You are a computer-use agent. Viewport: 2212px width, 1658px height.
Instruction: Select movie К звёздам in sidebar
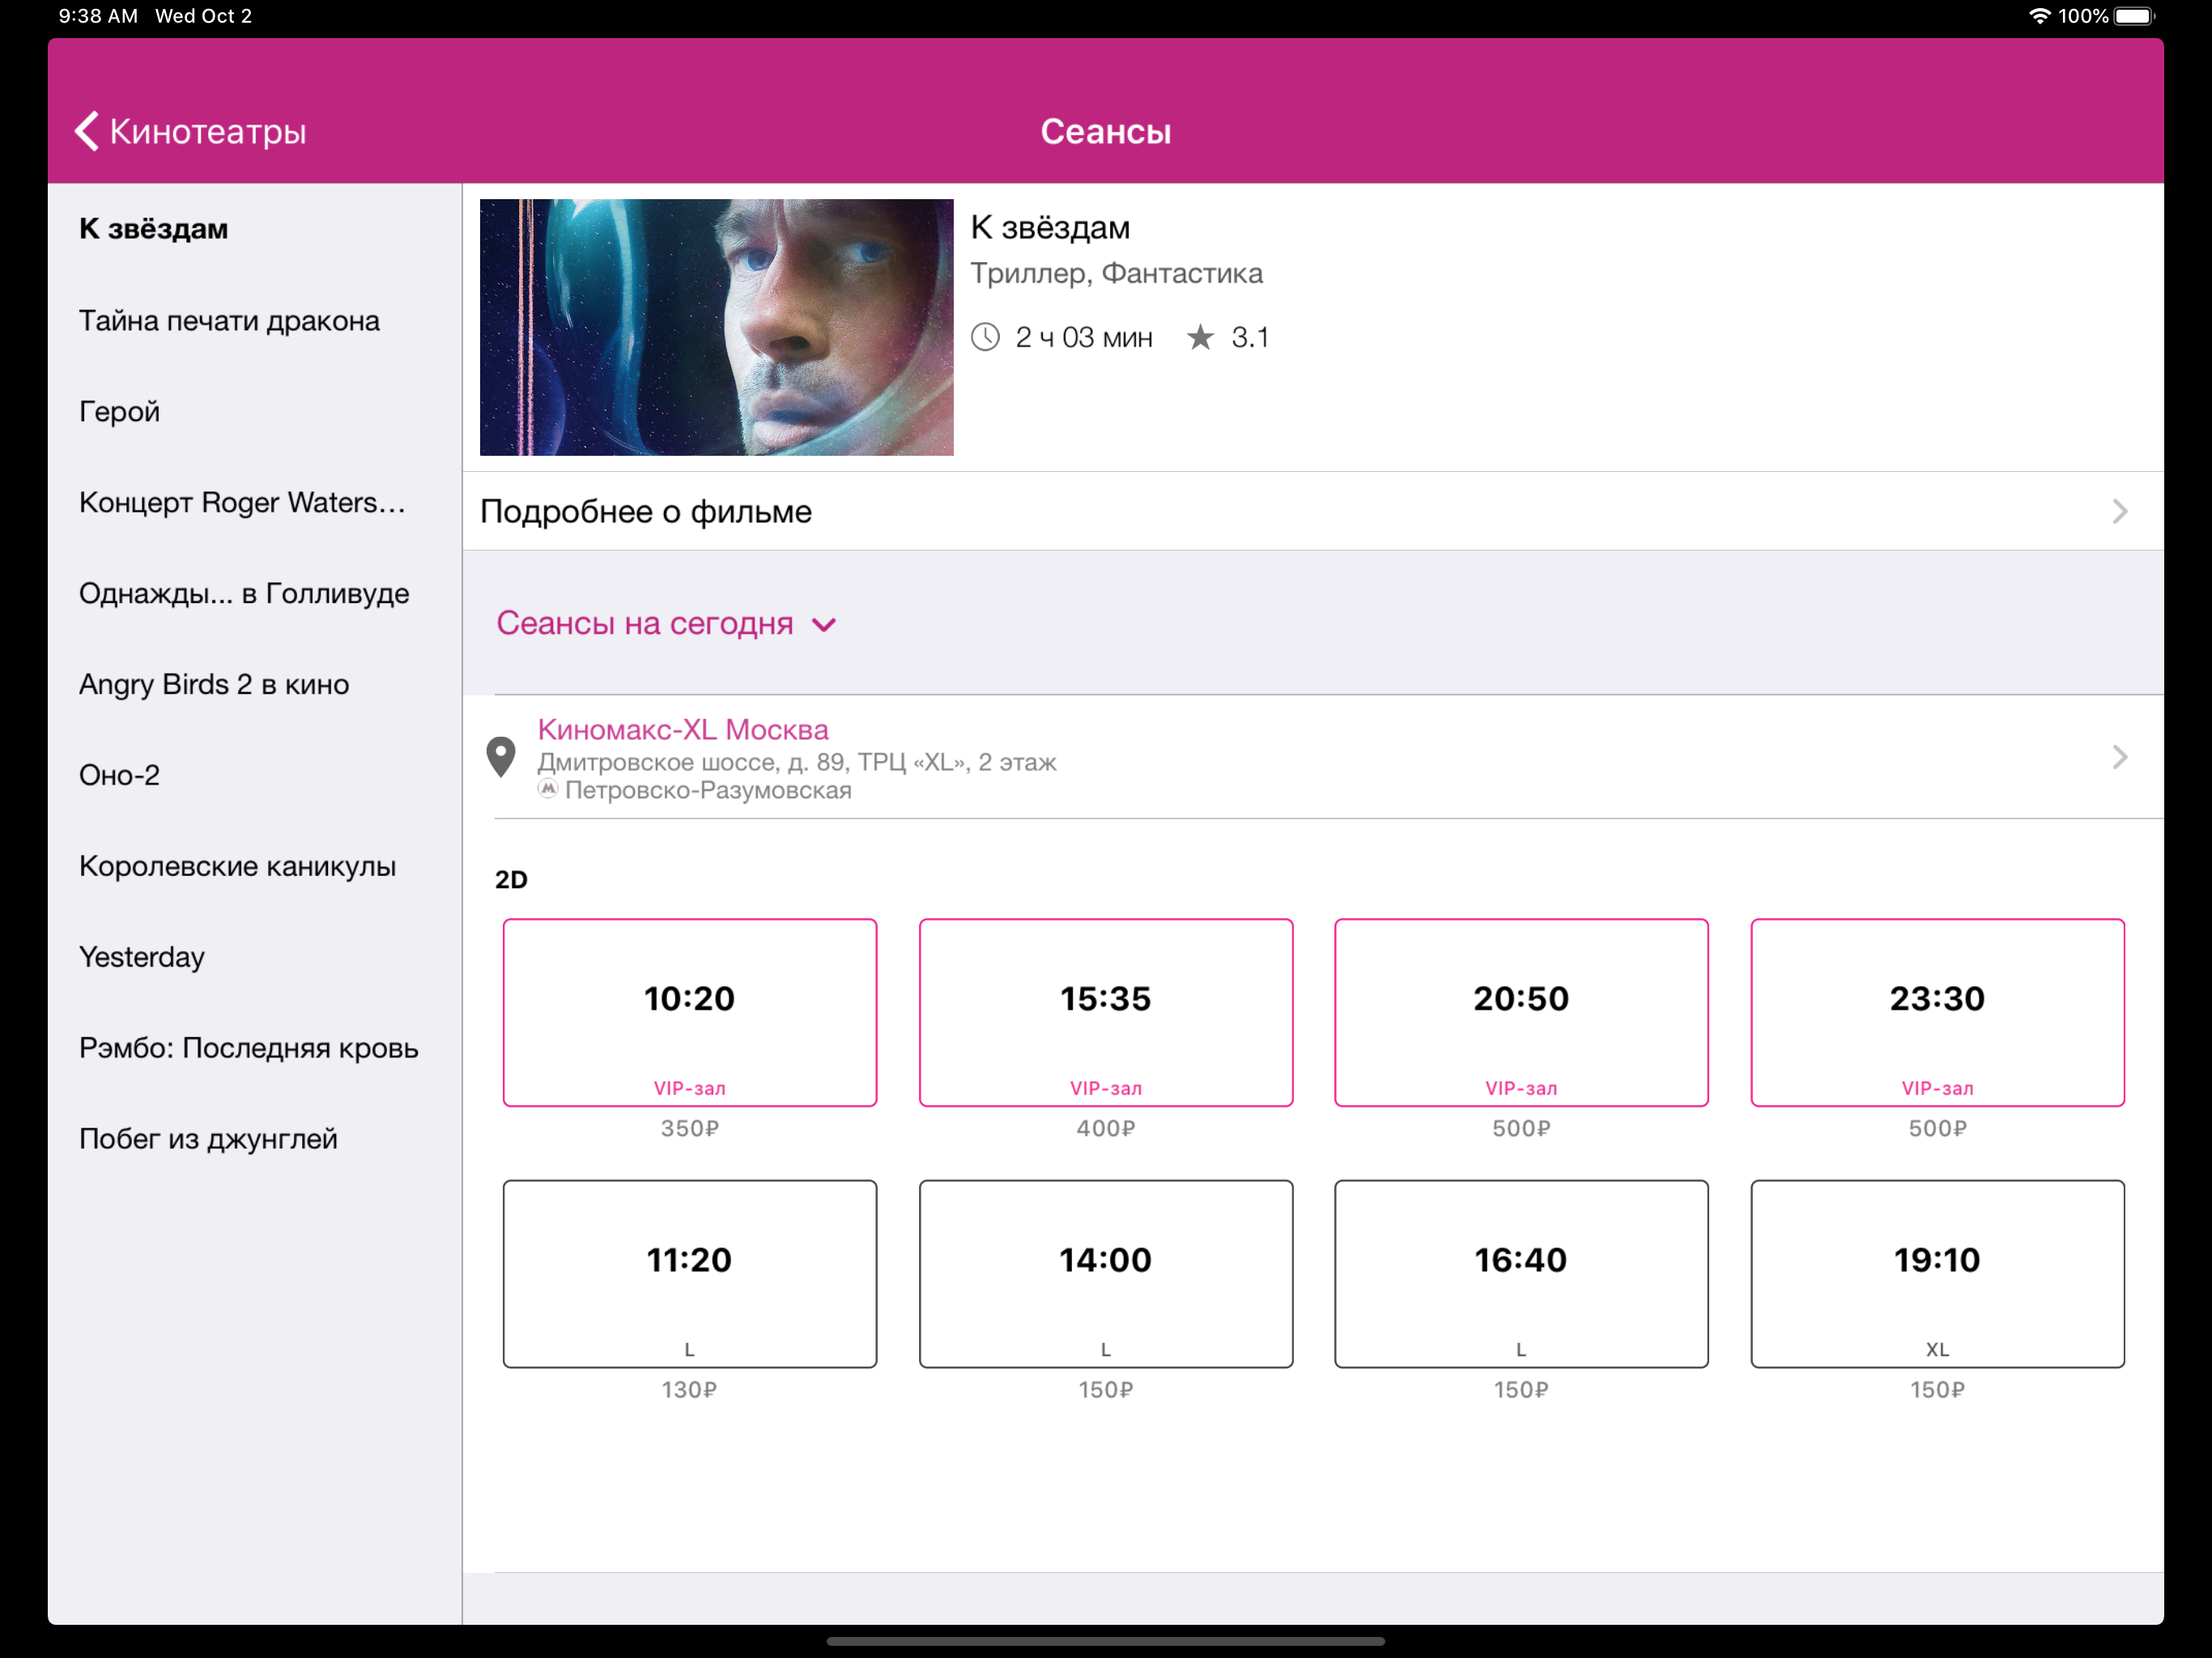[254, 229]
